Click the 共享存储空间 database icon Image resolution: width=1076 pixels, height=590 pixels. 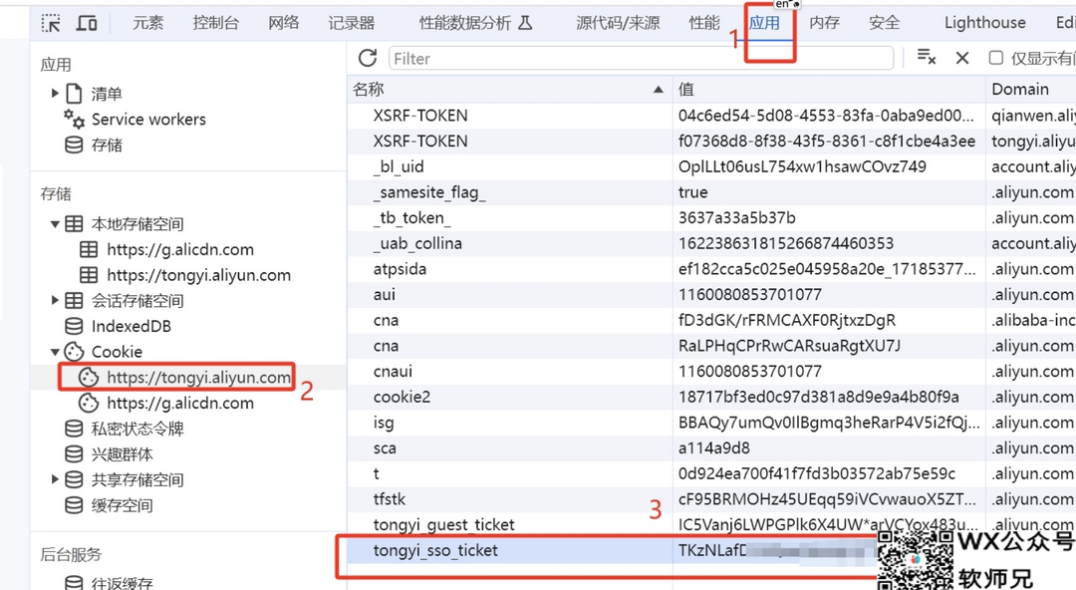tap(74, 479)
